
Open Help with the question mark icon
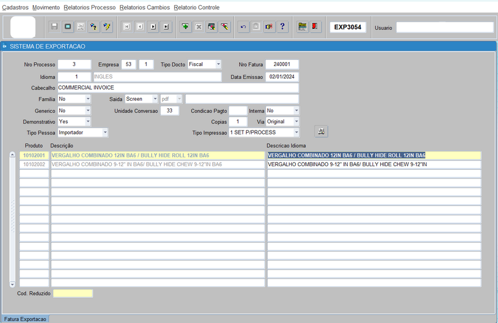[282, 27]
